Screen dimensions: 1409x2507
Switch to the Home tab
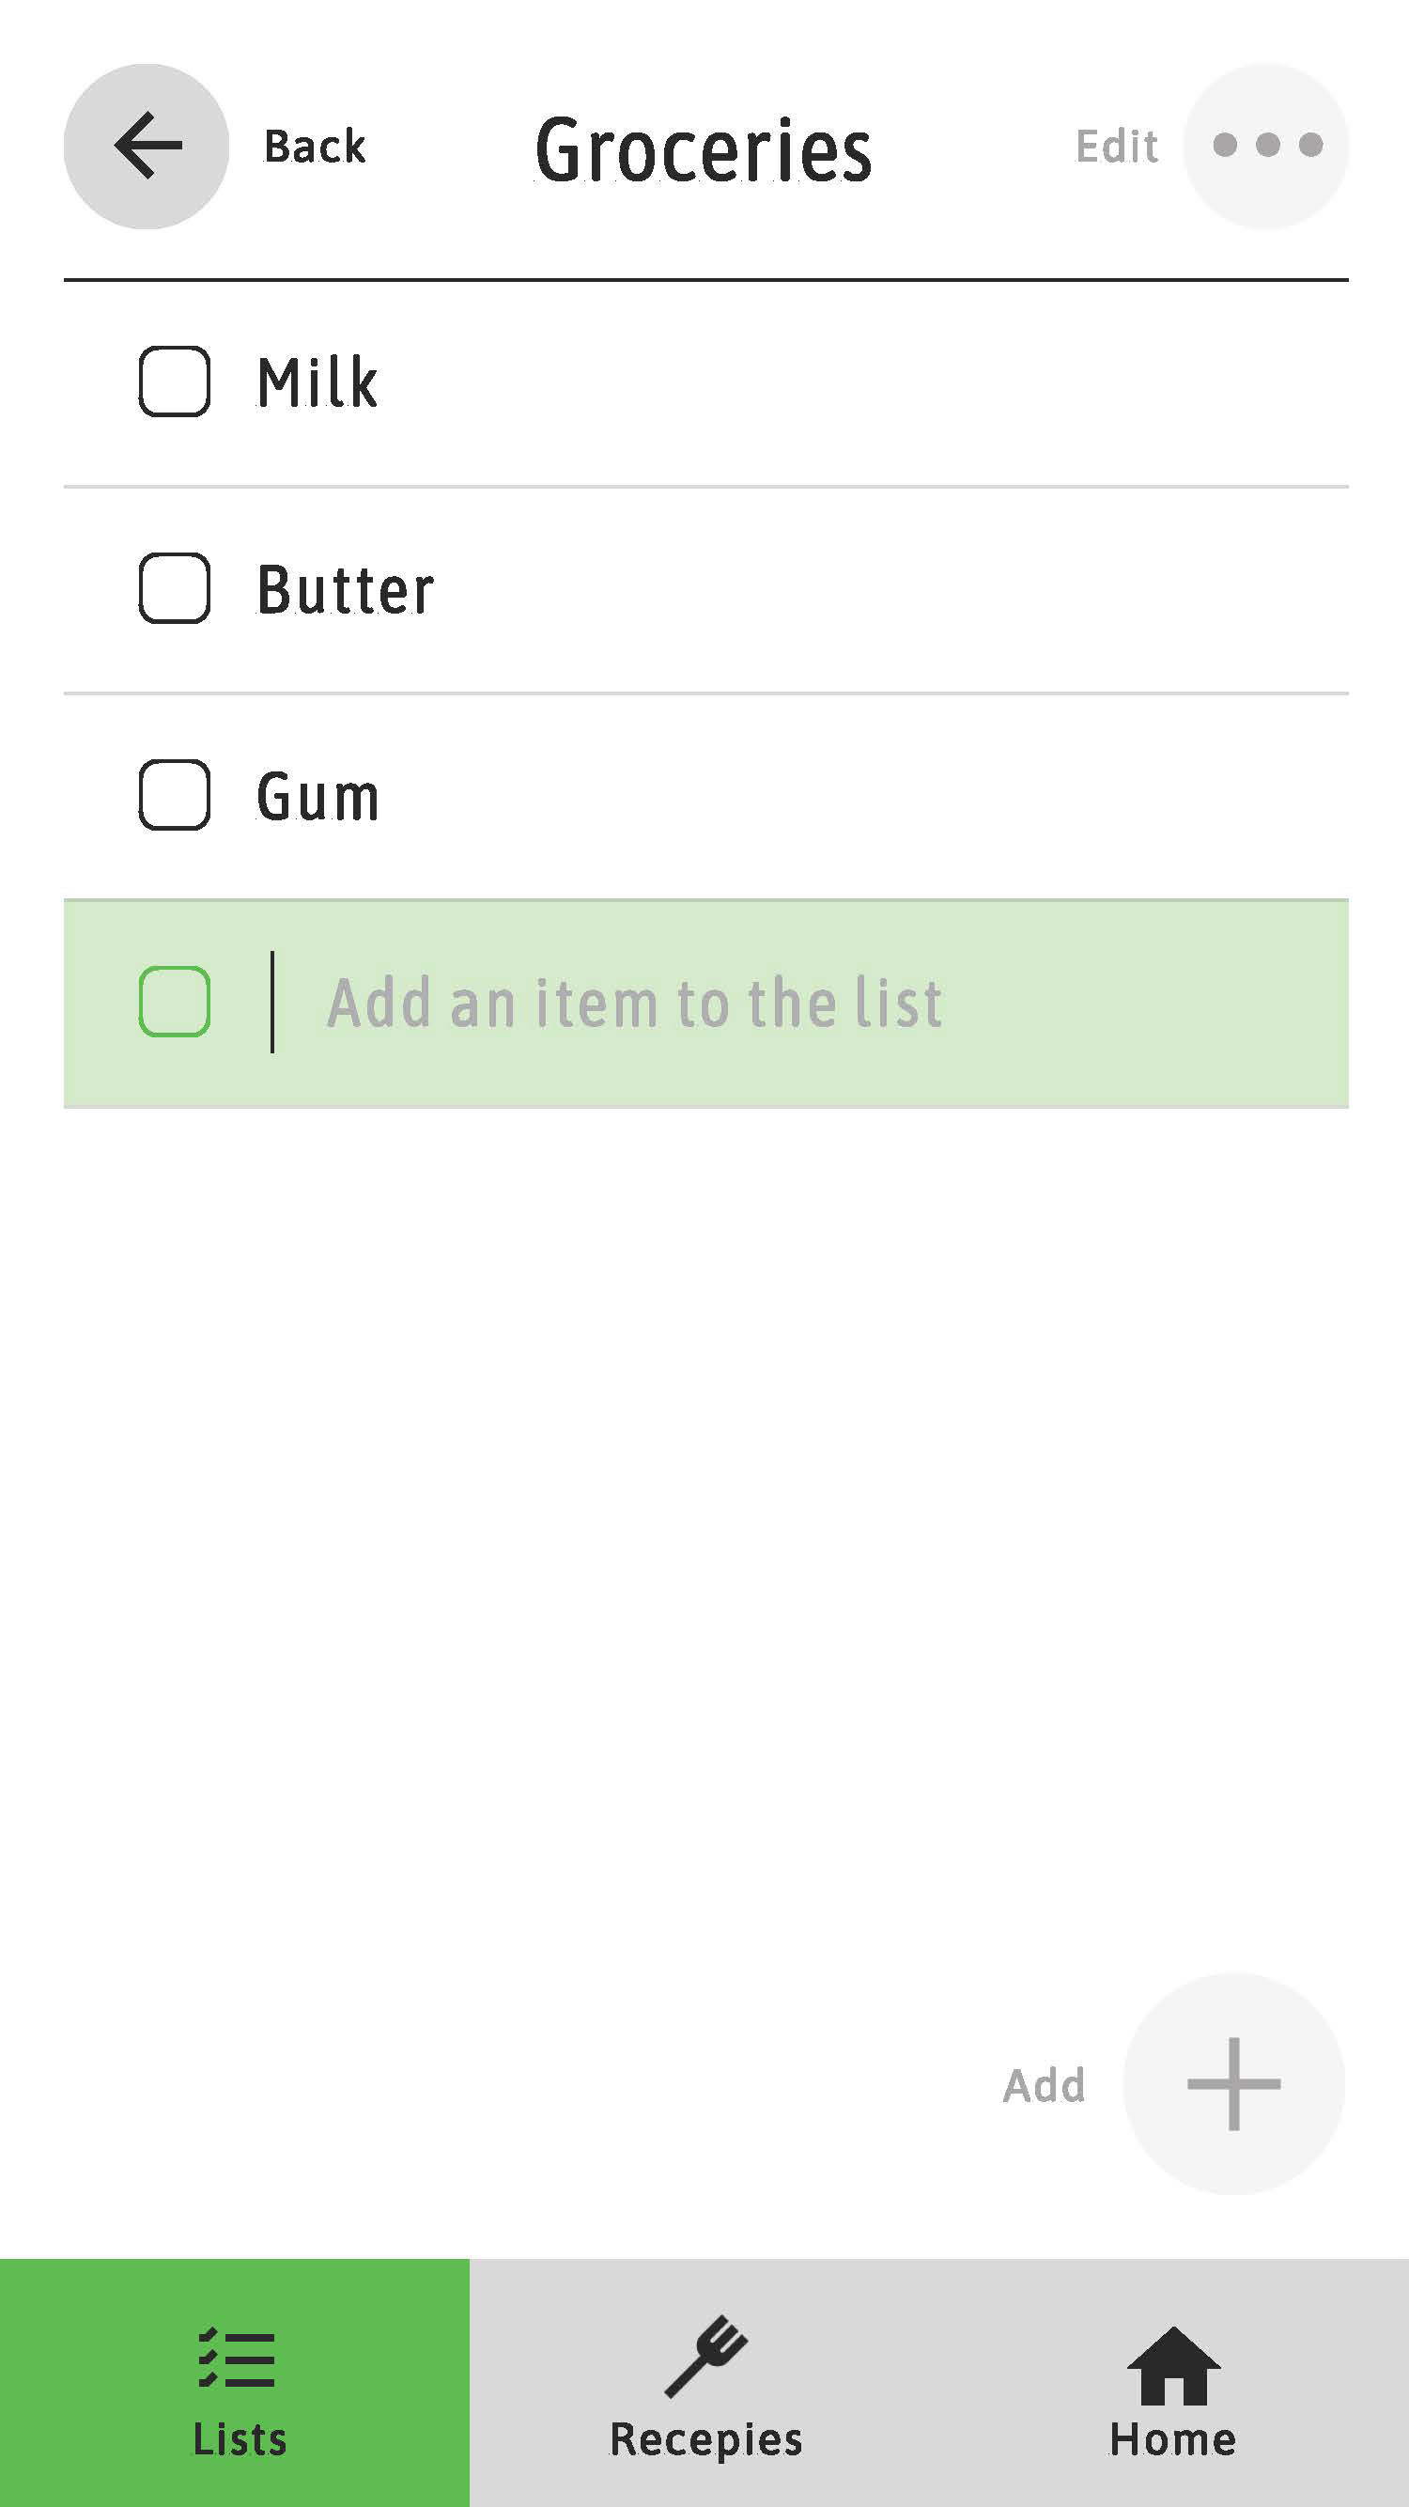[1174, 2382]
